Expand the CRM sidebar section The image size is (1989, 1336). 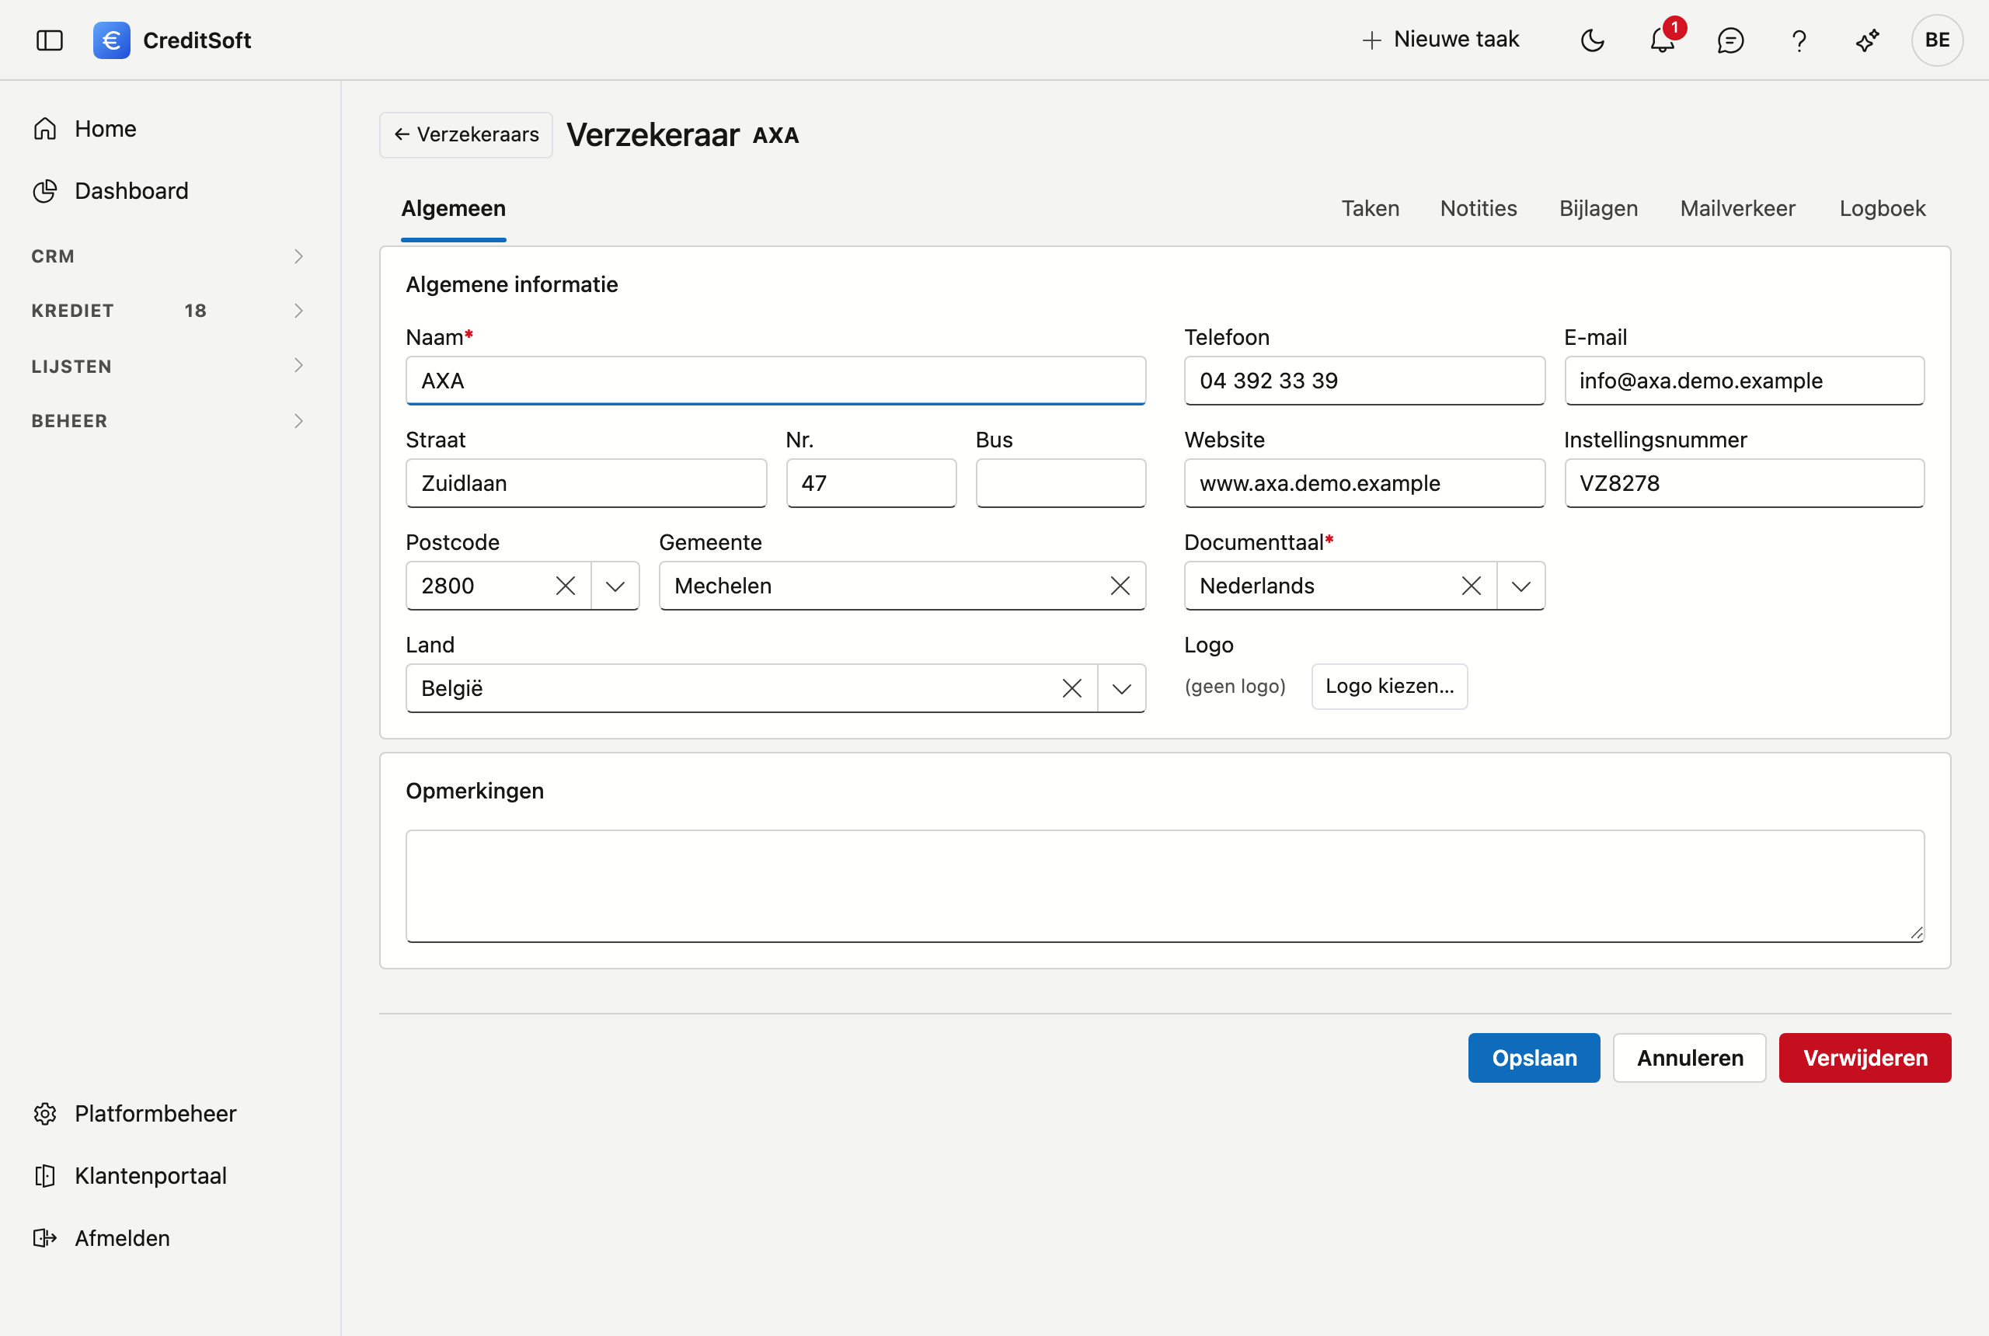click(168, 256)
